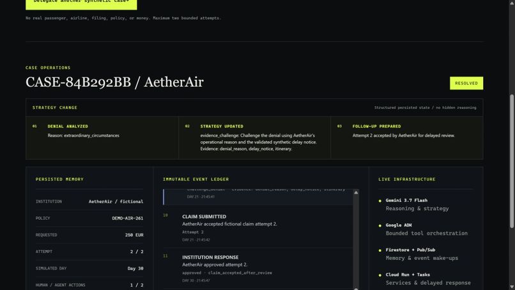Screen dimensions: 515x290
Task: Click the INSTITUTION RESPONSE ledger entry
Action: pos(258,268)
